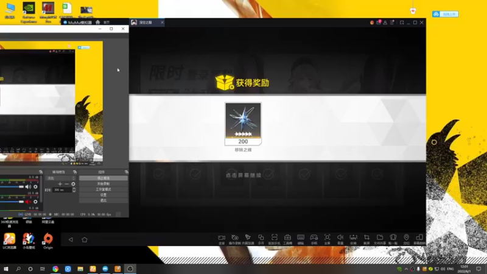This screenshot has height=274, width=487.
Task: Open the keyboard mapping icon
Action: 301,237
